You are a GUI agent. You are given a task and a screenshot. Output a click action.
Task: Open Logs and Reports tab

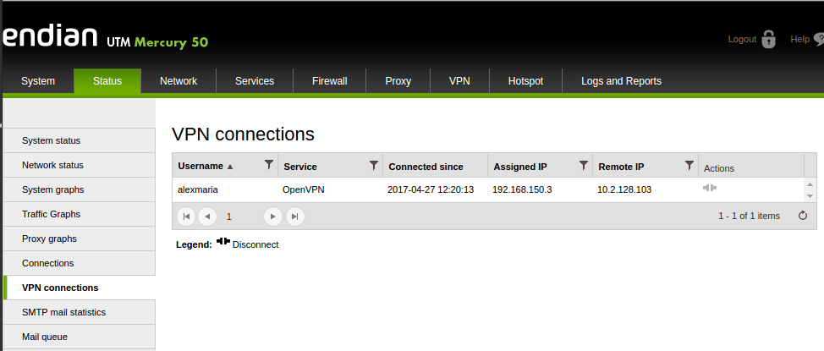(621, 81)
